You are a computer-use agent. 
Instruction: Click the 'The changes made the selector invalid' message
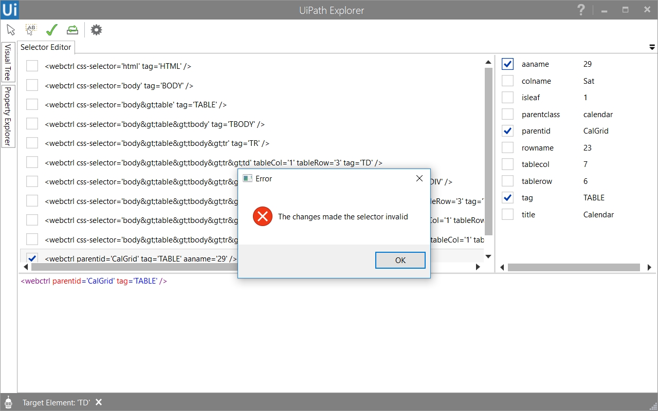pos(343,217)
